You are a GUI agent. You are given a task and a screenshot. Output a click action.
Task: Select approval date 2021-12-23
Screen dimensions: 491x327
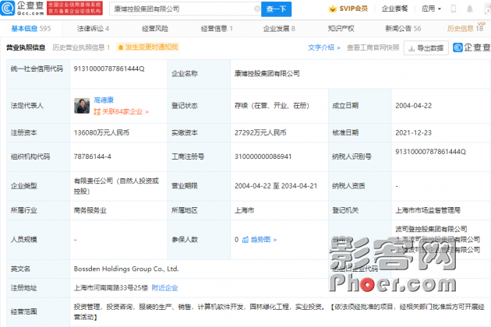coord(413,132)
